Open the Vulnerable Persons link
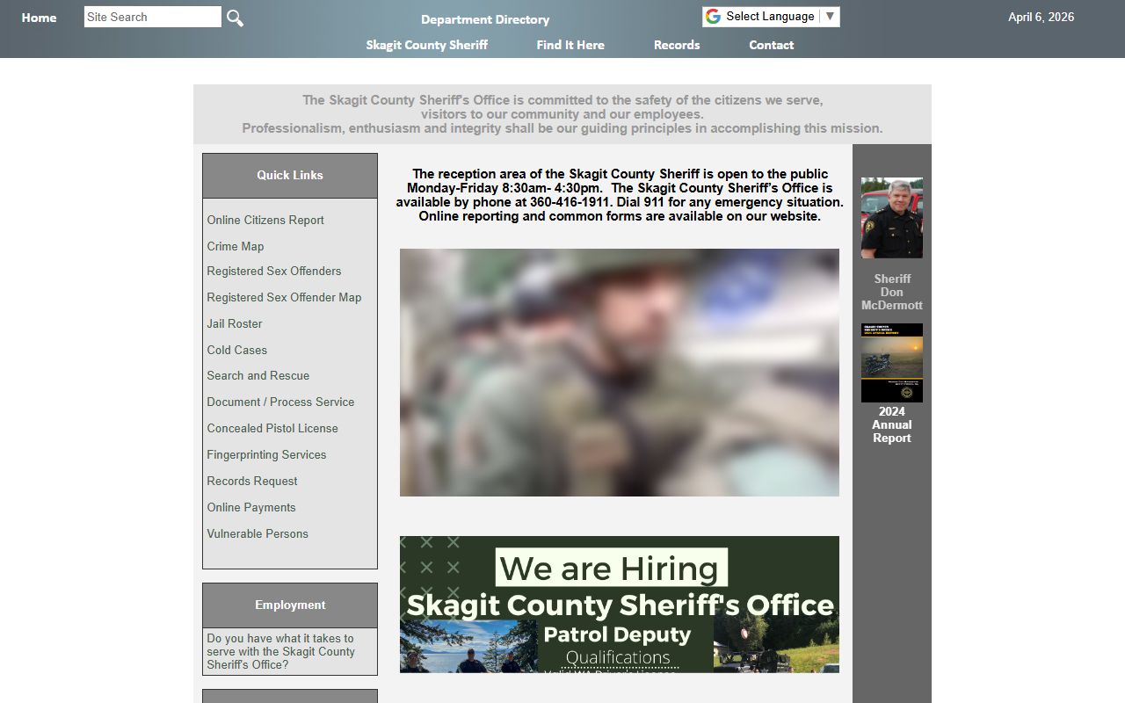The width and height of the screenshot is (1125, 703). (x=258, y=533)
